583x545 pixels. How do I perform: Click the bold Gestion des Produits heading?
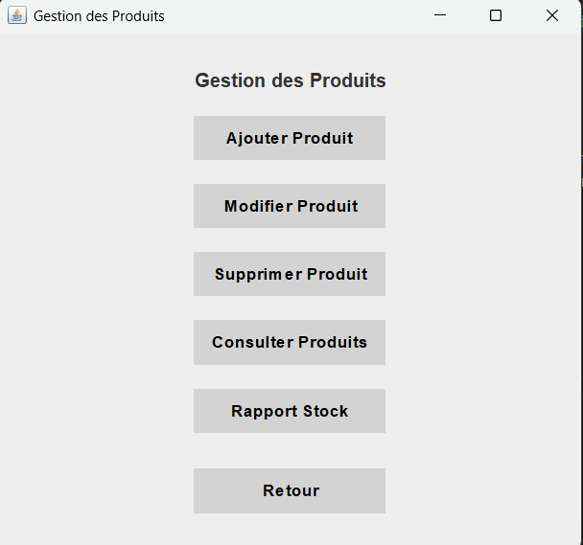[290, 80]
